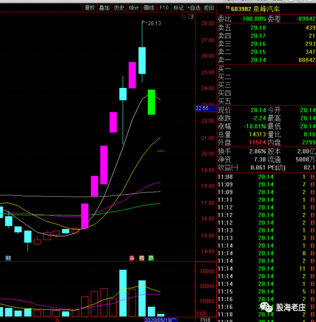Screen dimensions: 316x322
Task: Click the 返回 back button
Action: tap(209, 8)
